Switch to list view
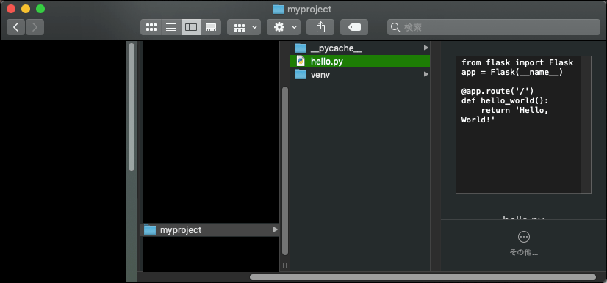Image resolution: width=607 pixels, height=283 pixels. [171, 27]
